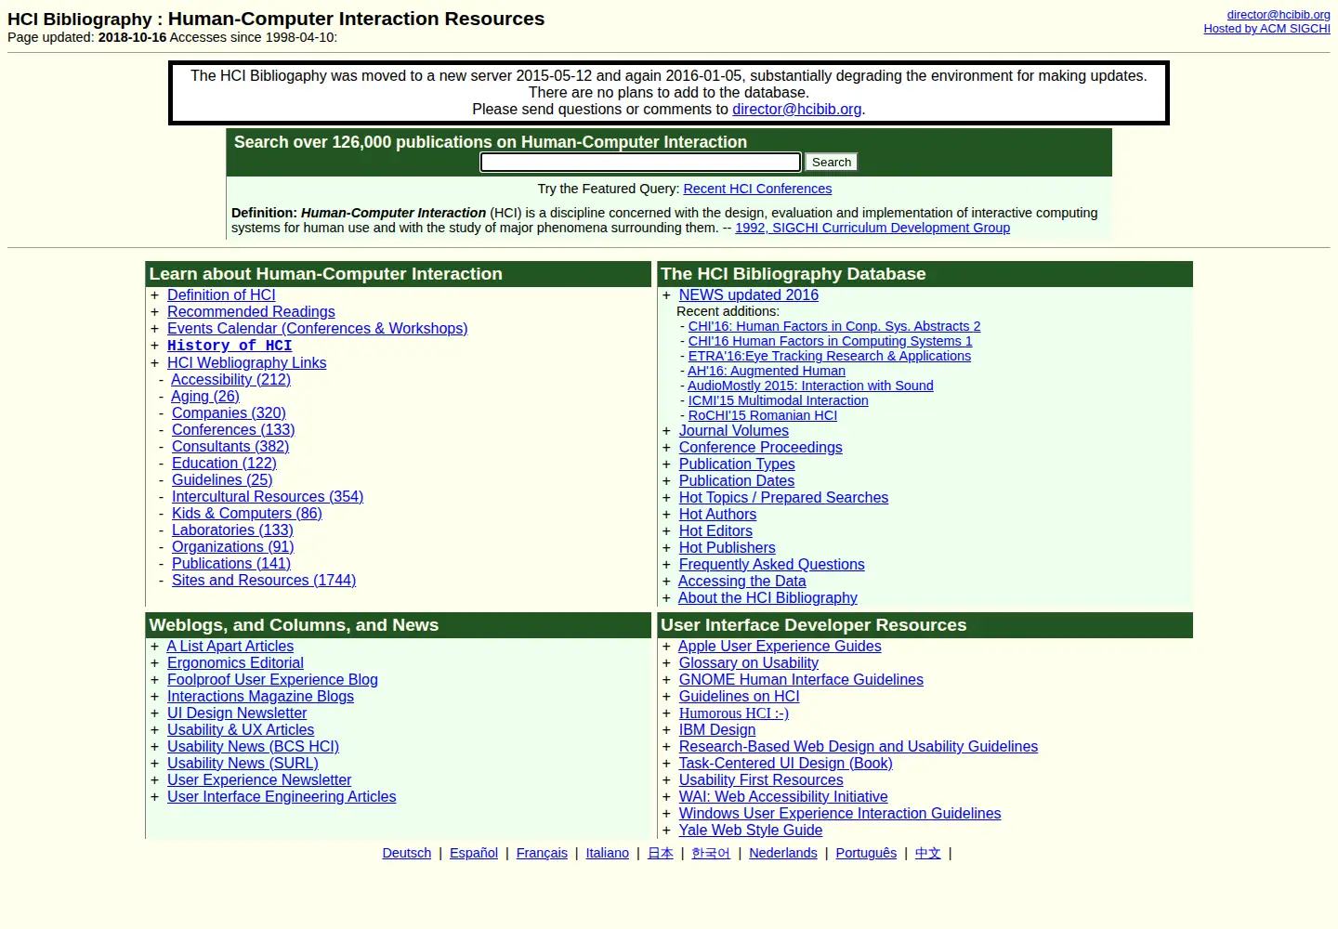View Hot Authors
The image size is (1338, 929).
pyautogui.click(x=717, y=515)
